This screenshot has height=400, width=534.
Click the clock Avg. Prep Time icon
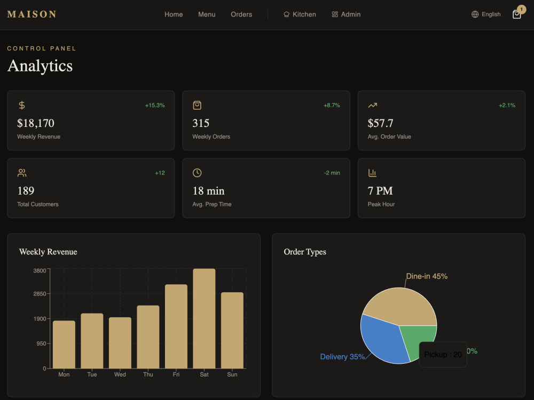[x=197, y=173]
